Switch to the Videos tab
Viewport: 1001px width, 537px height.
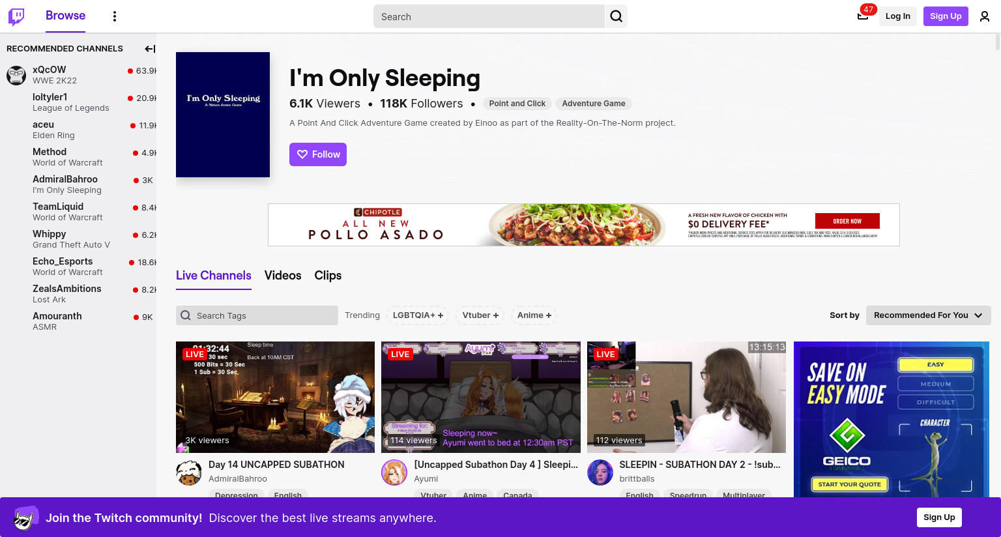click(283, 276)
